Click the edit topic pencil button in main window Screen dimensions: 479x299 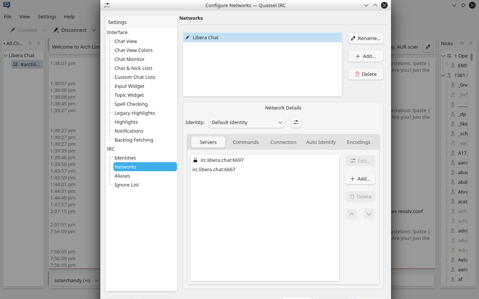coord(428,47)
